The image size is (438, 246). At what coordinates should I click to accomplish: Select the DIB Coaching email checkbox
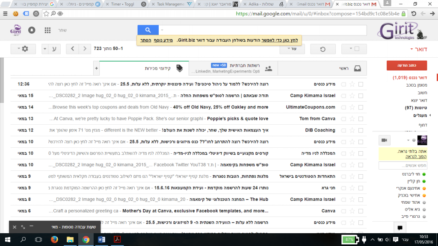[361, 130]
